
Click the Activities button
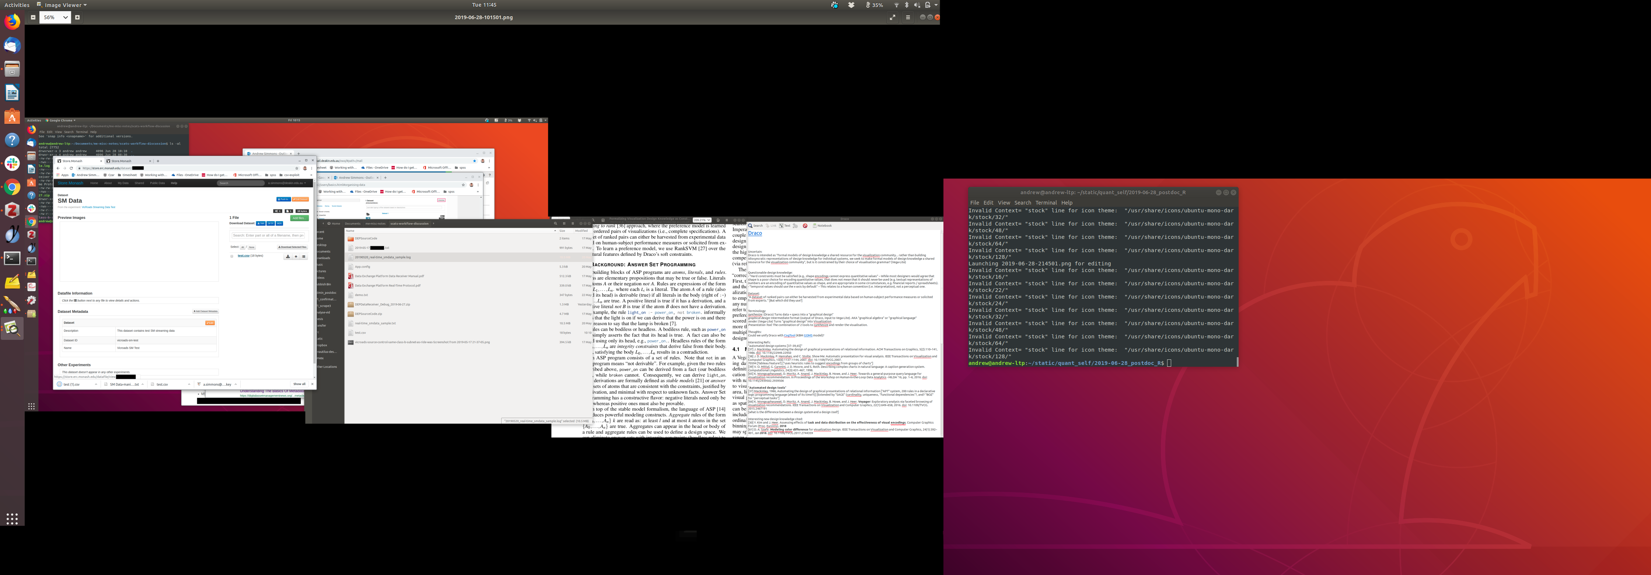[x=17, y=4]
